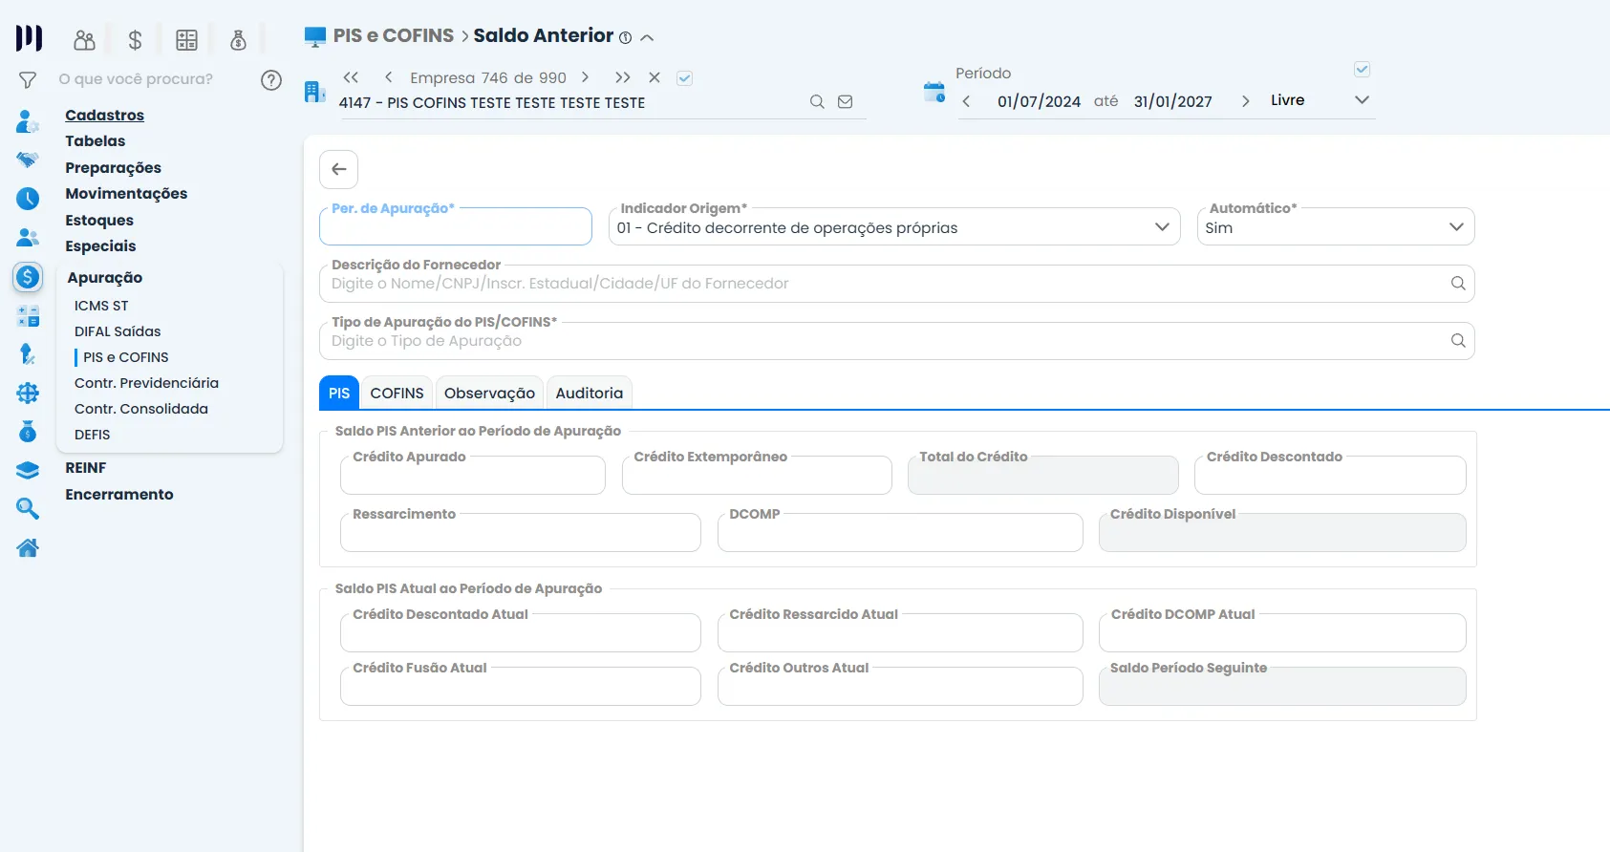The width and height of the screenshot is (1610, 852).
Task: Toggle the checkbox above Período dropdown
Action: pos(1362,70)
